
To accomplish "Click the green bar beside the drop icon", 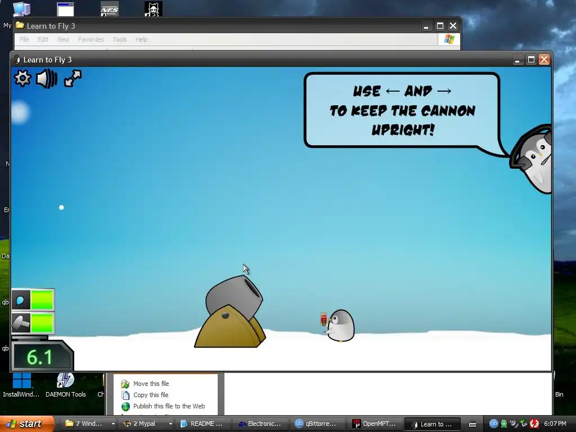I will click(42, 300).
